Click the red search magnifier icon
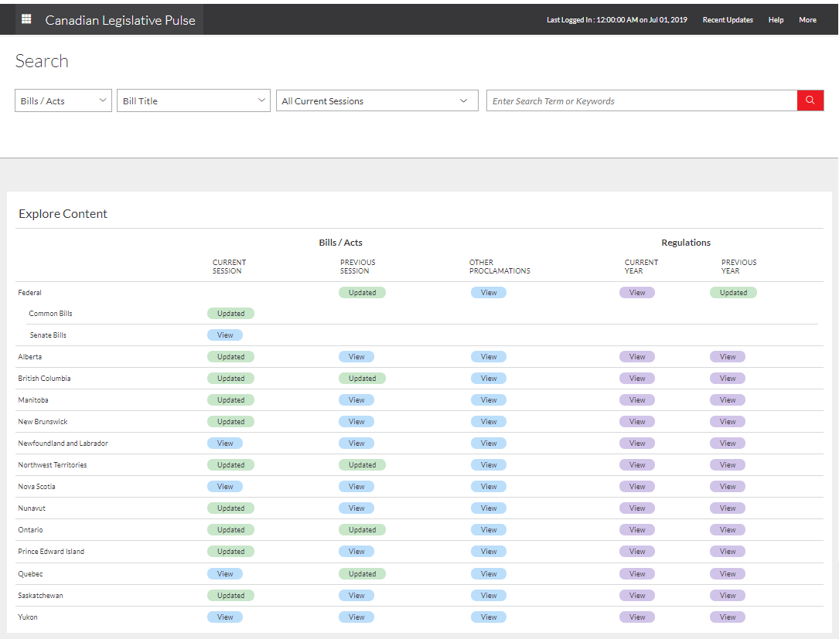 (810, 100)
